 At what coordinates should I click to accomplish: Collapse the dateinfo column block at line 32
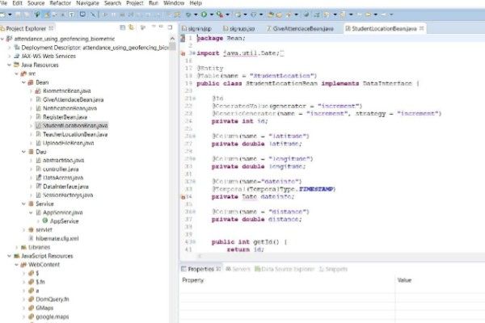tap(194, 182)
